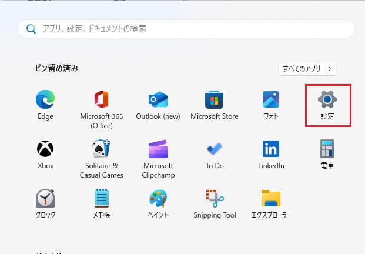Open Microsoft Store icon
Screen dimensions: 365x254
(x=214, y=99)
